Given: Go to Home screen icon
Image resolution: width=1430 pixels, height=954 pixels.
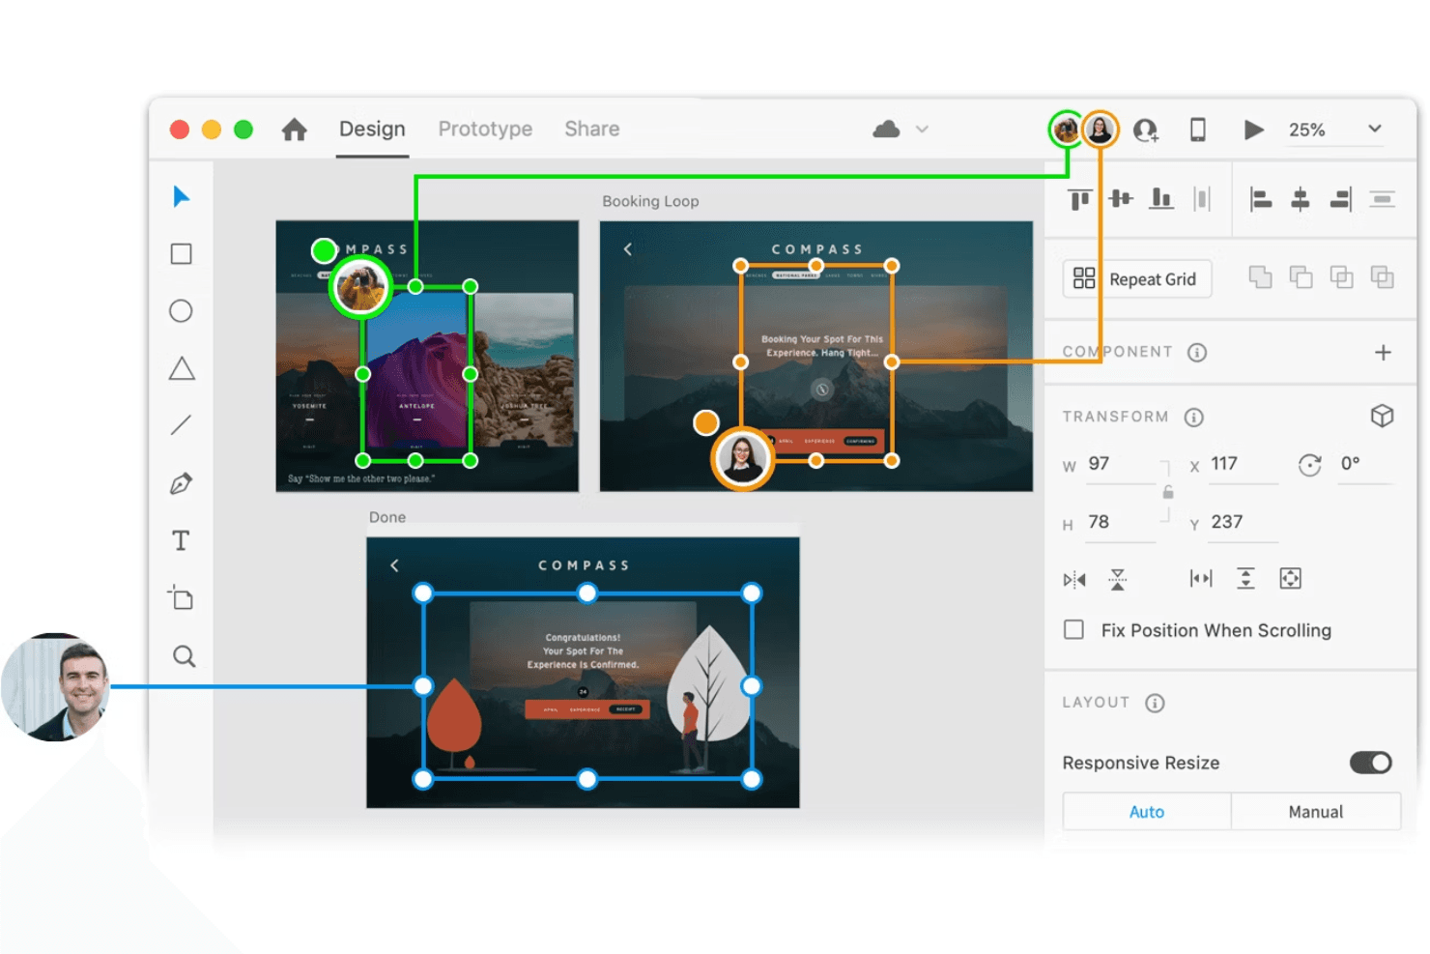Looking at the screenshot, I should point(294,130).
